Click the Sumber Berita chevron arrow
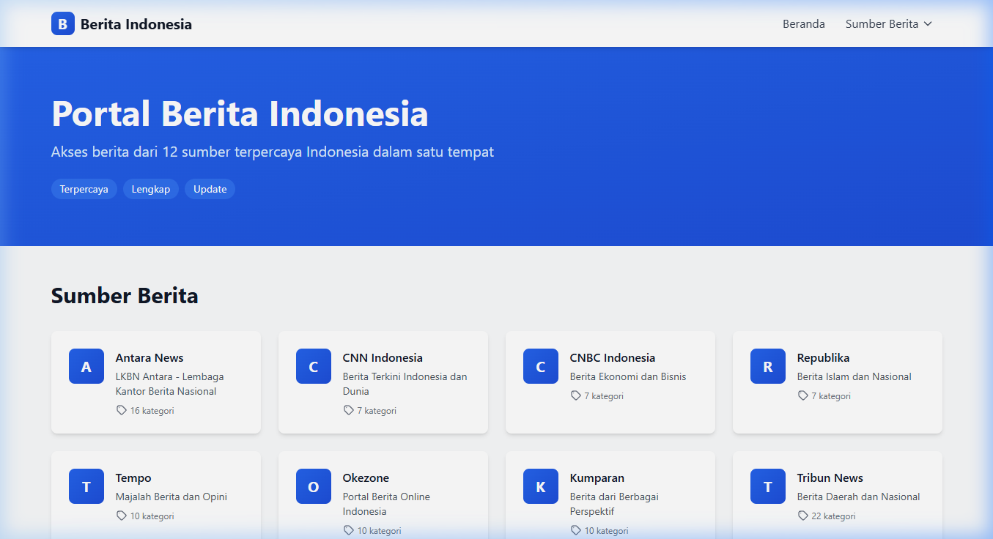Viewport: 993px width, 539px height. [928, 24]
